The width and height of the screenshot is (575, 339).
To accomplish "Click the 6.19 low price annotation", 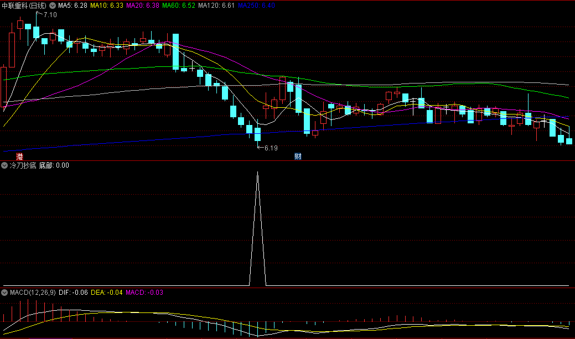I will click(x=271, y=148).
